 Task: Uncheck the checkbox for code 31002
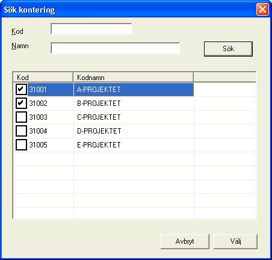point(21,104)
